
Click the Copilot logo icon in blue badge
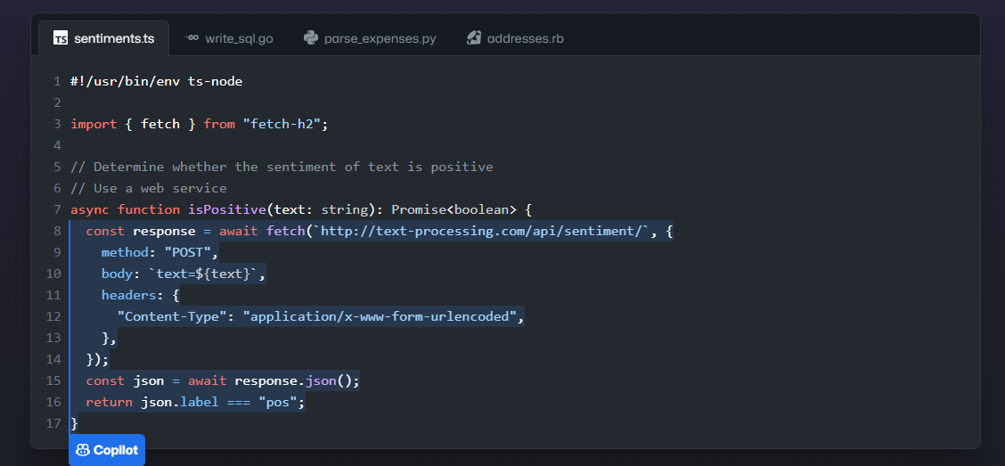83,450
